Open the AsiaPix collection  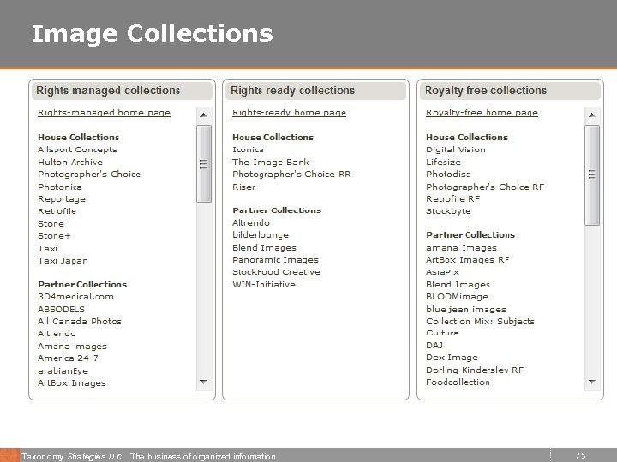443,272
